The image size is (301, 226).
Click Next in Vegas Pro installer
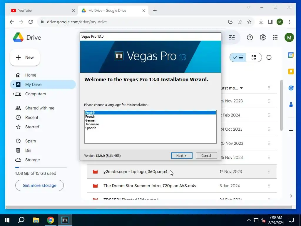coord(182,155)
